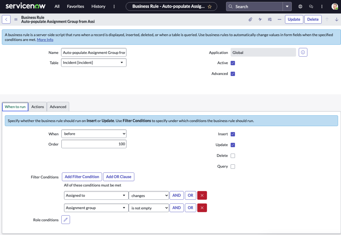Open the Table dropdown showing Incident
Screen dimensions: 341x235
pos(94,63)
